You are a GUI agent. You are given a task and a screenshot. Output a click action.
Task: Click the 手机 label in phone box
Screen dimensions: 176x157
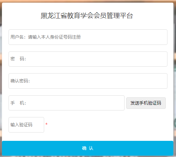(18, 103)
